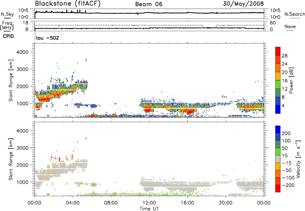Image resolution: width=305 pixels, height=211 pixels.
Task: Click the "2000" tick in the velocity panel
Action: [x=22, y=165]
